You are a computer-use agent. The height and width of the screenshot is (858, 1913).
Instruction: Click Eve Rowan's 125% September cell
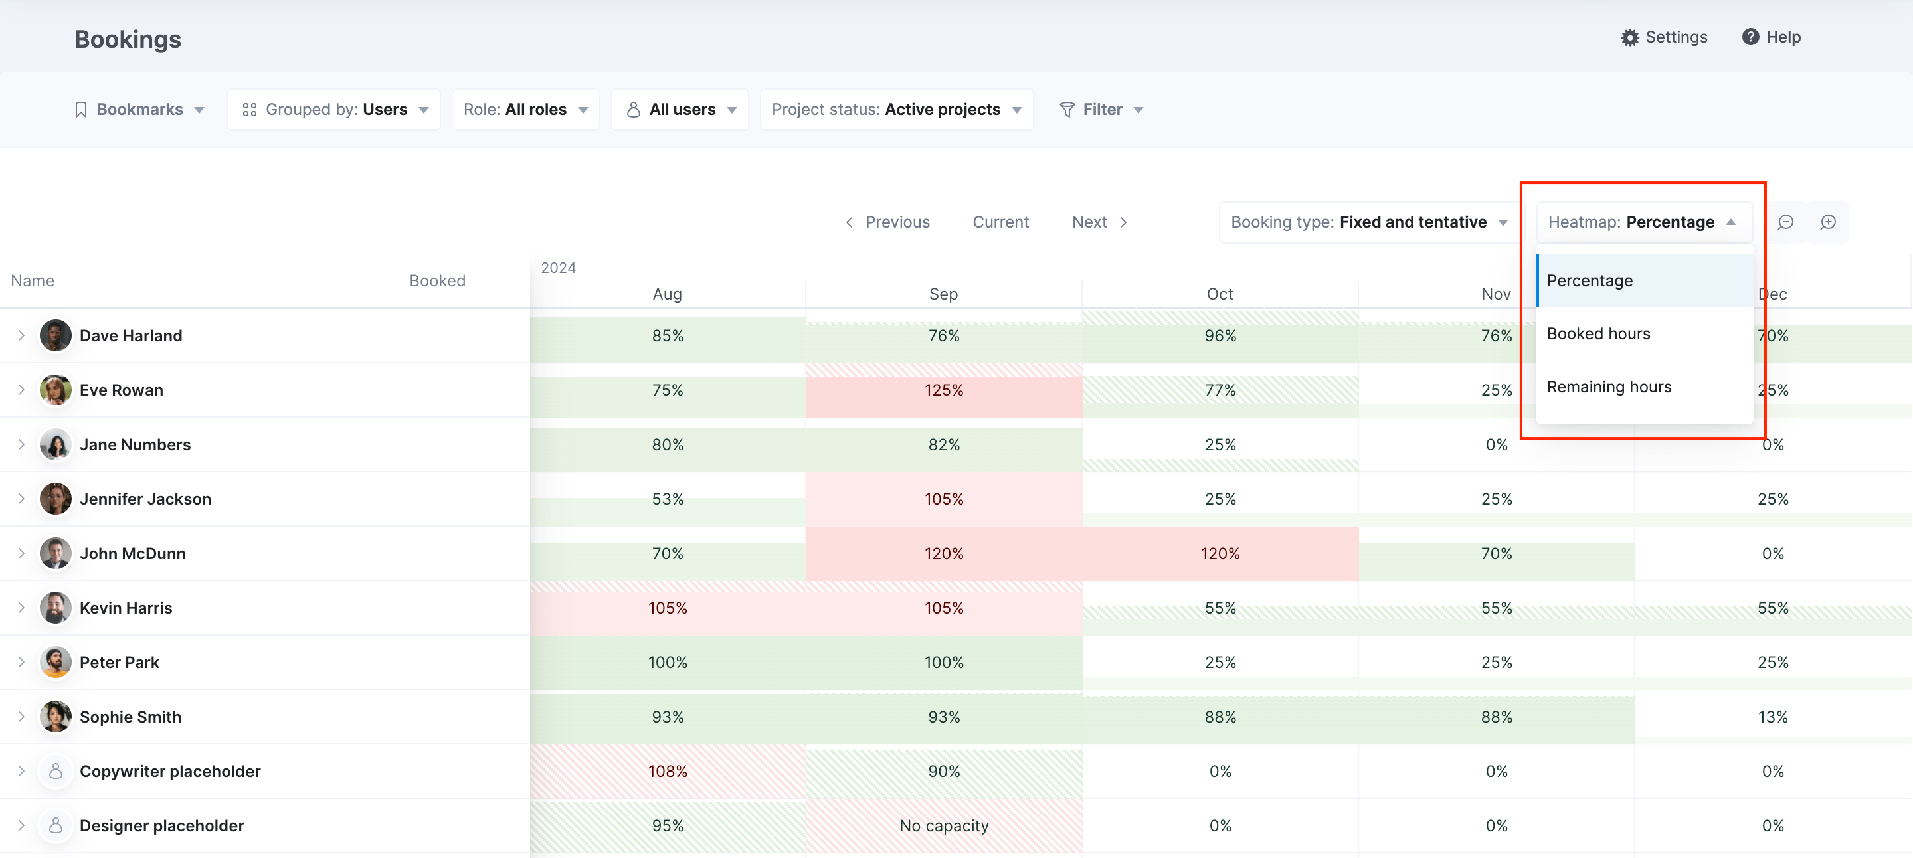point(944,390)
